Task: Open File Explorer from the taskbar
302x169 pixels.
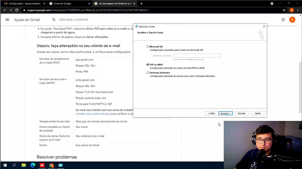Action: pyautogui.click(x=24, y=165)
